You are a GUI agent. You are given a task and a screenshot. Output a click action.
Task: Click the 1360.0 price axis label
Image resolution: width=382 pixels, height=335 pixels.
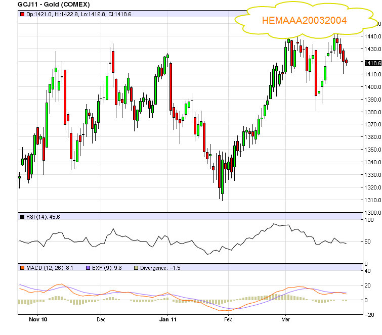click(x=373, y=137)
